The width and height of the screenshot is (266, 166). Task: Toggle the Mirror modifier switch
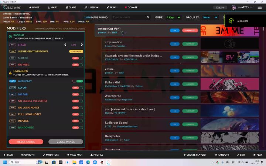pyautogui.click(x=78, y=58)
